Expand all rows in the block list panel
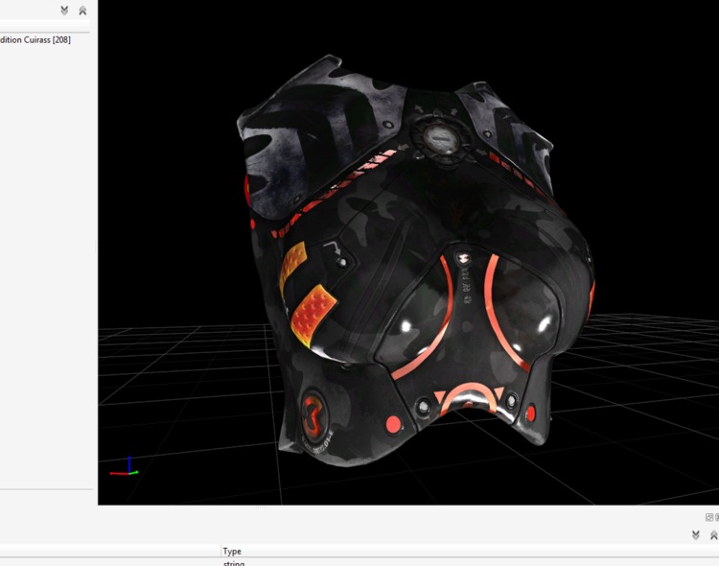Image resolution: width=719 pixels, height=566 pixels. (x=64, y=11)
